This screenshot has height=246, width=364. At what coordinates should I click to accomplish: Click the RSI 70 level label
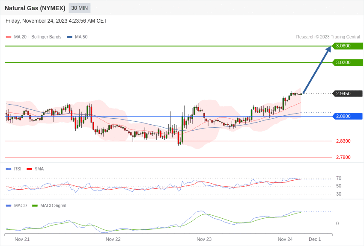coord(339,179)
